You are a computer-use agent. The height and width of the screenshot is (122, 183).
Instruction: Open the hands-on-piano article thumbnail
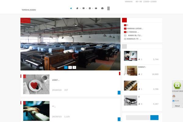36,111
